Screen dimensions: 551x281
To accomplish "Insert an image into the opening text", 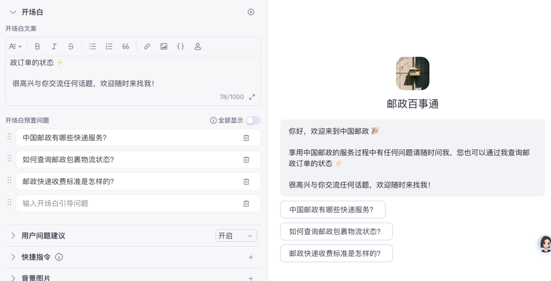I will pos(164,47).
